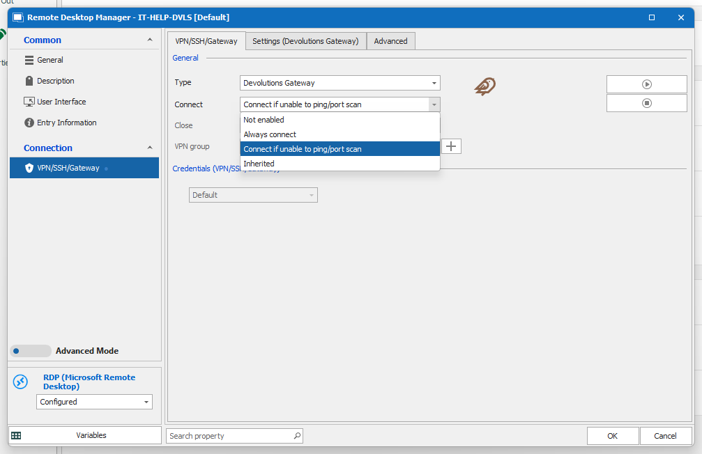Collapse the Common section chevron
Image resolution: width=702 pixels, height=454 pixels.
click(x=150, y=40)
